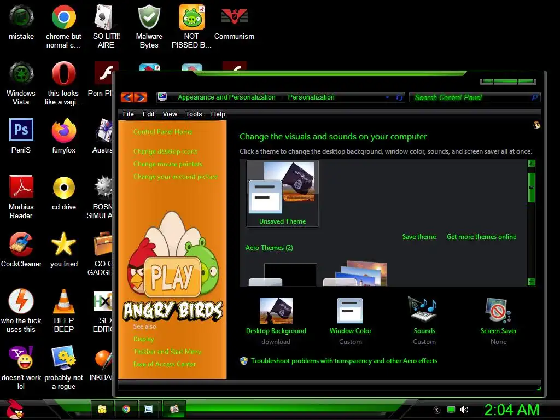Open the 'mistake' desktop icon
The height and width of the screenshot is (420, 560).
21,22
